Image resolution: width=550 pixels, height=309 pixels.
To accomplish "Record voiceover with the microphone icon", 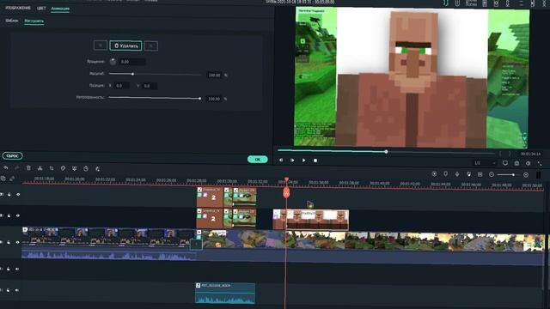I will pyautogui.click(x=457, y=174).
